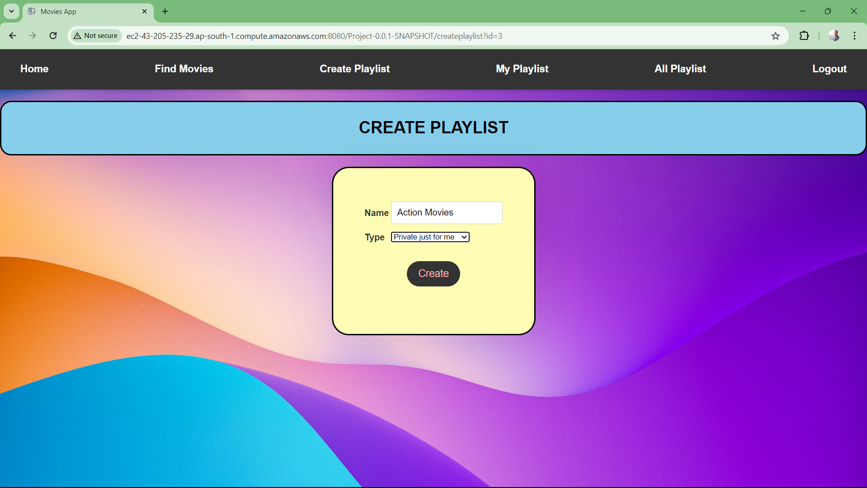Open Chrome three-dot menu
867x488 pixels.
click(x=854, y=36)
